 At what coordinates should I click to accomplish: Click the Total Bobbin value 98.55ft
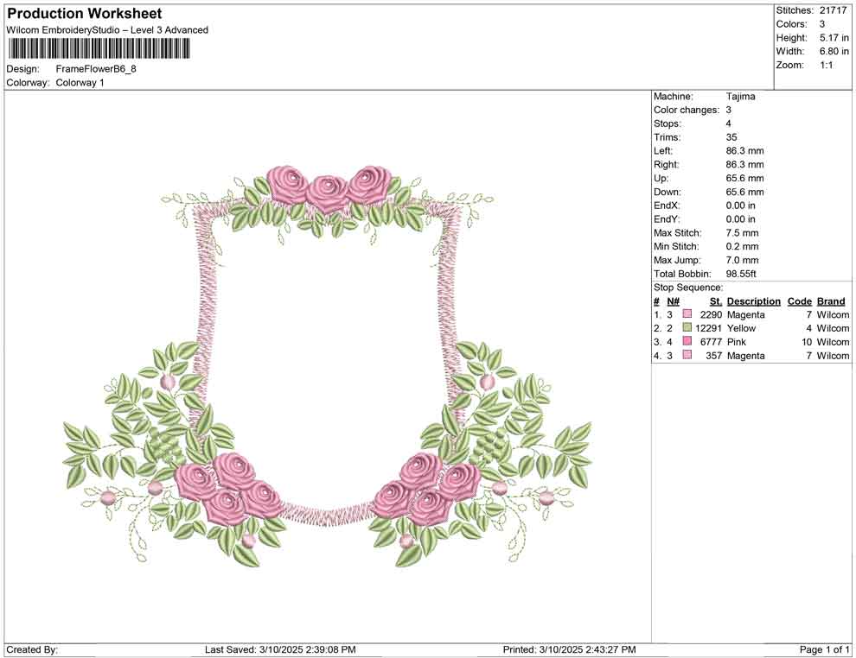pyautogui.click(x=744, y=273)
